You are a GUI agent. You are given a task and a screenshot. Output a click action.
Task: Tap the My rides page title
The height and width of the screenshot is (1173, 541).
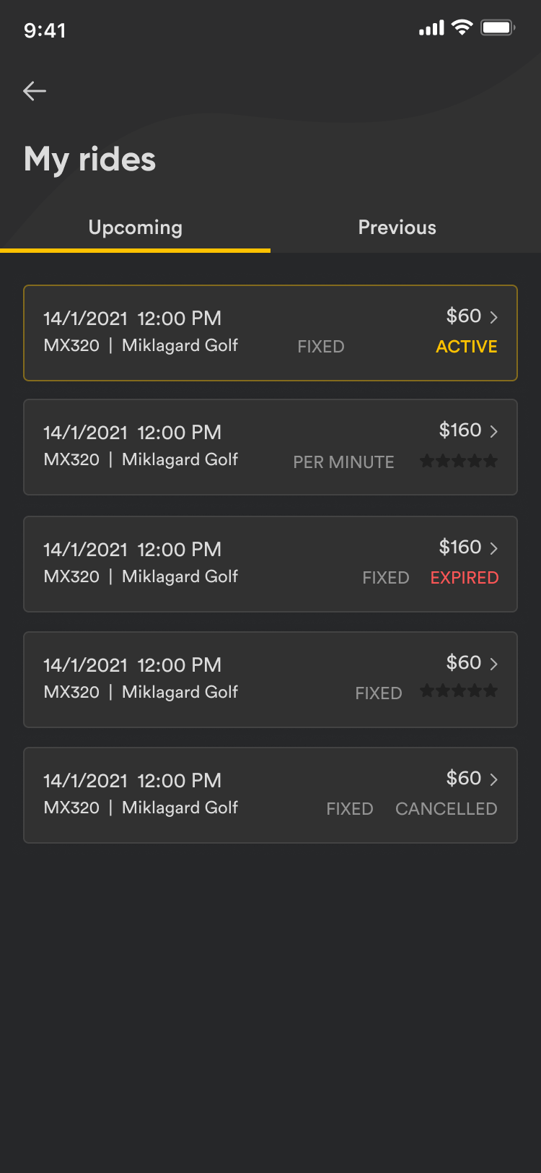[x=89, y=160]
